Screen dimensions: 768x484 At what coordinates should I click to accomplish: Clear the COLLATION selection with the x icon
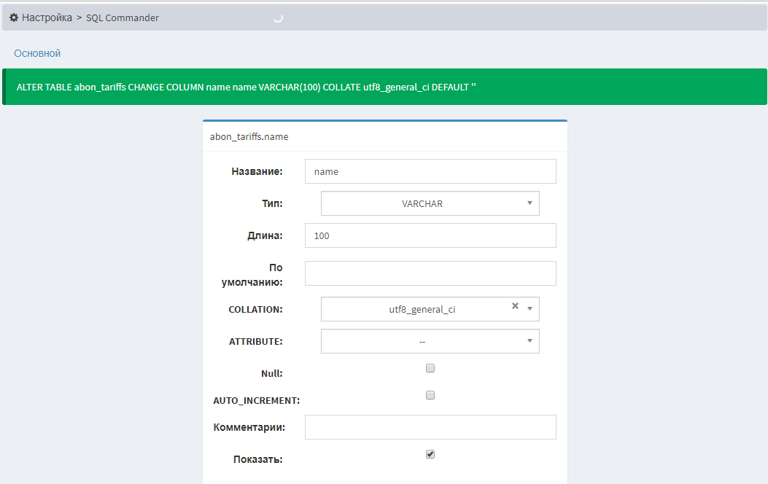(515, 306)
